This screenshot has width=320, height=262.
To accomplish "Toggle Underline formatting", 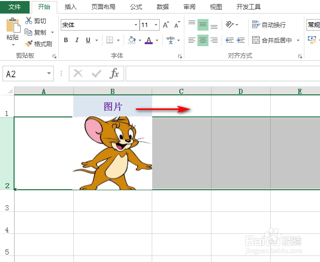I will coord(88,40).
